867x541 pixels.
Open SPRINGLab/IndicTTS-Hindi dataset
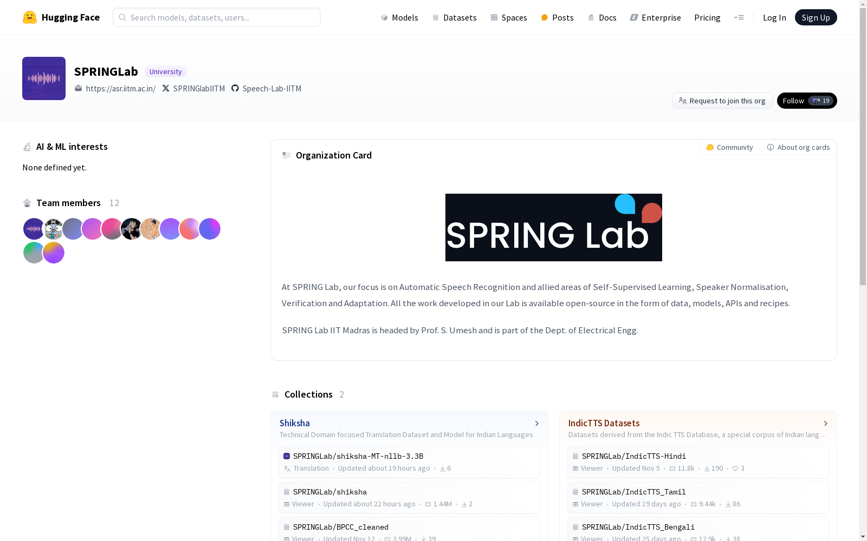click(698, 462)
